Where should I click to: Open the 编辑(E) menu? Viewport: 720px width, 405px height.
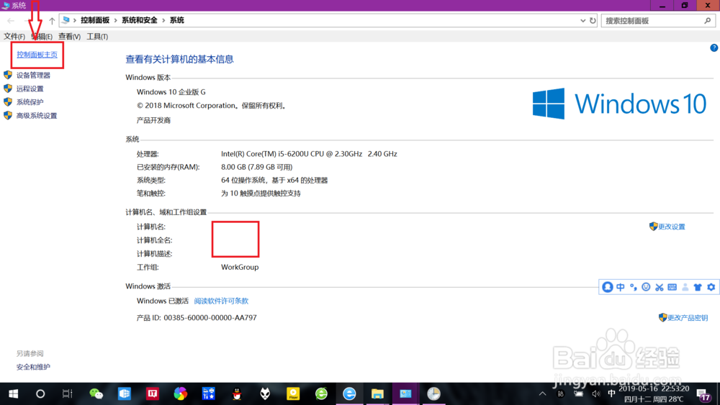[x=42, y=36]
